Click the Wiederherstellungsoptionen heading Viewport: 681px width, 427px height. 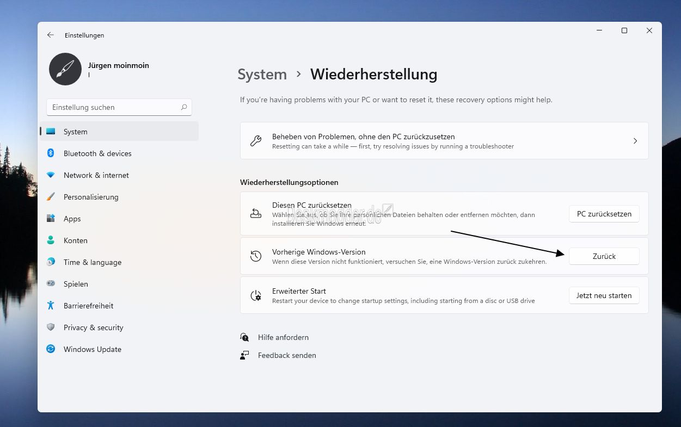click(289, 182)
